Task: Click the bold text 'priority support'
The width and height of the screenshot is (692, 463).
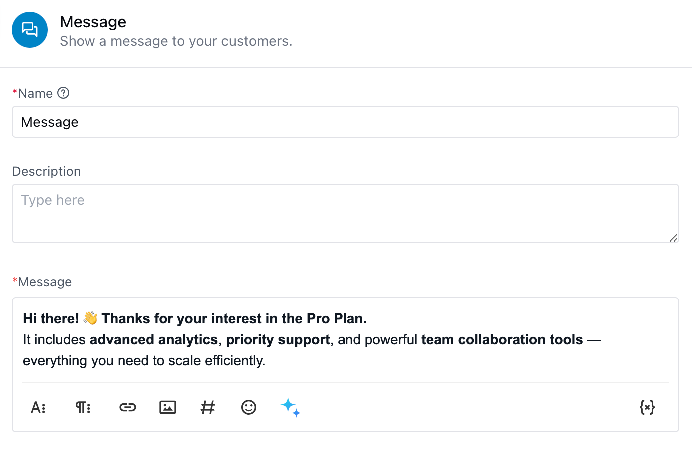Action: [278, 339]
